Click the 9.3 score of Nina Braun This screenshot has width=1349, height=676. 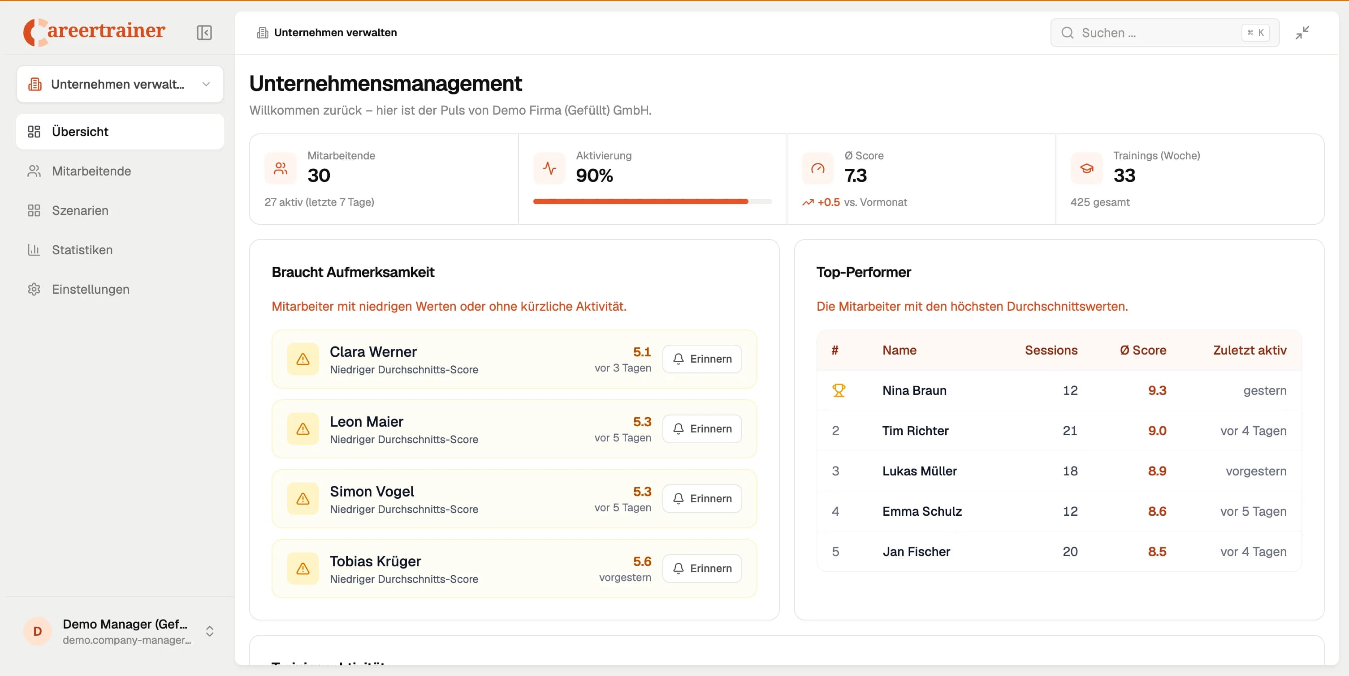(x=1157, y=390)
